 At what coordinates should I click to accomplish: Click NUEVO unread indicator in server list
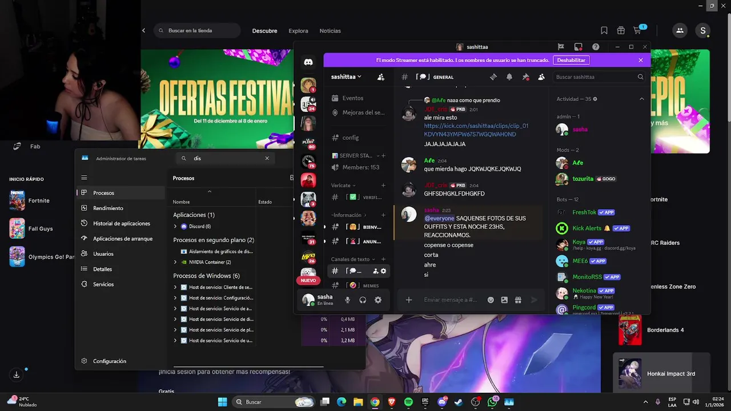click(308, 280)
